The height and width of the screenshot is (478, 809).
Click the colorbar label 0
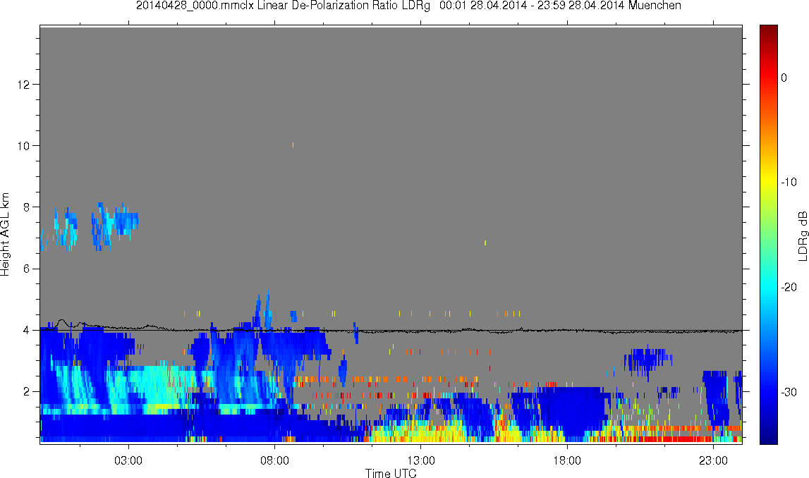pyautogui.click(x=784, y=78)
